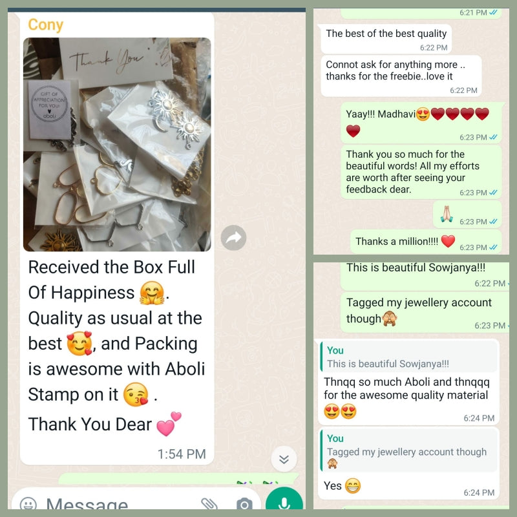517x517 pixels.
Task: Tap the Message text input field
Action: click(x=122, y=504)
